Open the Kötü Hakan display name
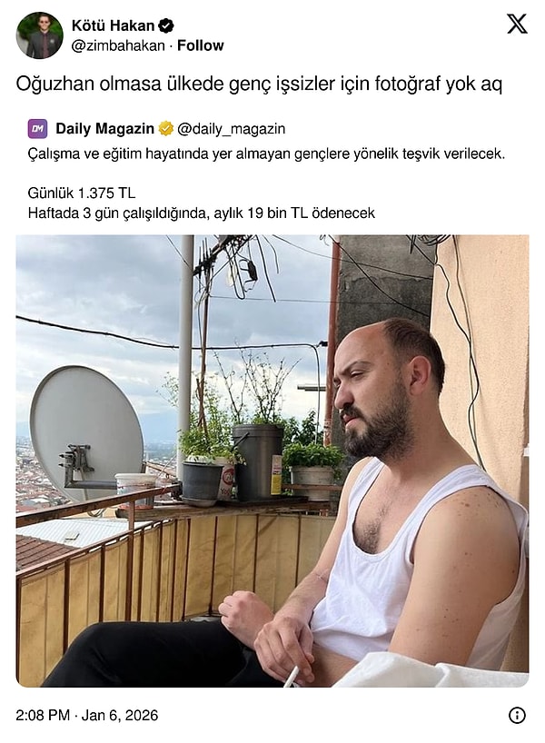This screenshot has height=743, width=545. pyautogui.click(x=113, y=25)
